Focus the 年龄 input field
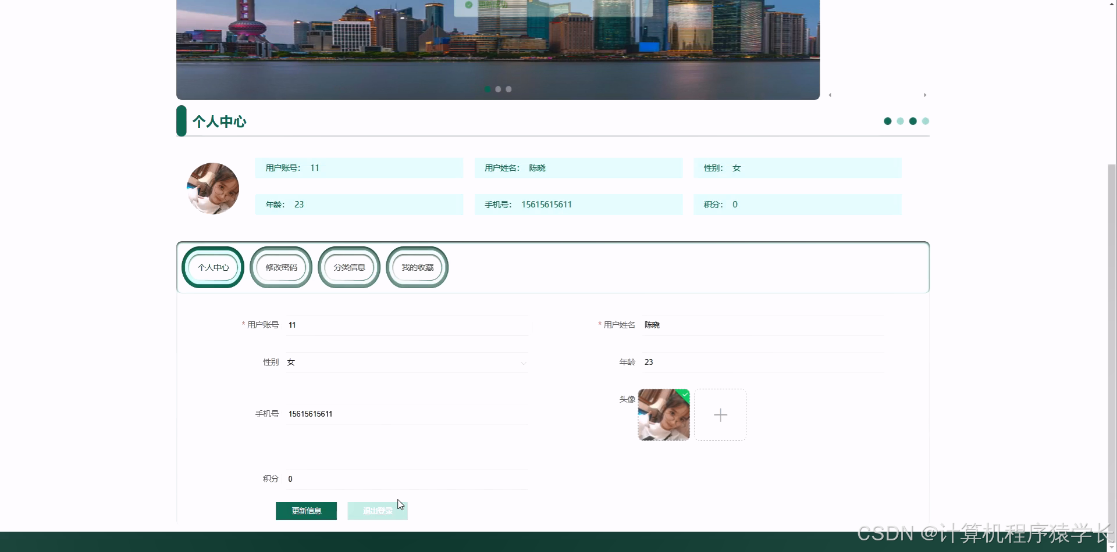Image resolution: width=1117 pixels, height=552 pixels. [763, 362]
